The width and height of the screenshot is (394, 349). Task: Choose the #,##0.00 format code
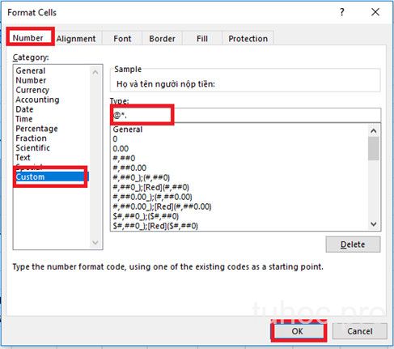click(239, 168)
